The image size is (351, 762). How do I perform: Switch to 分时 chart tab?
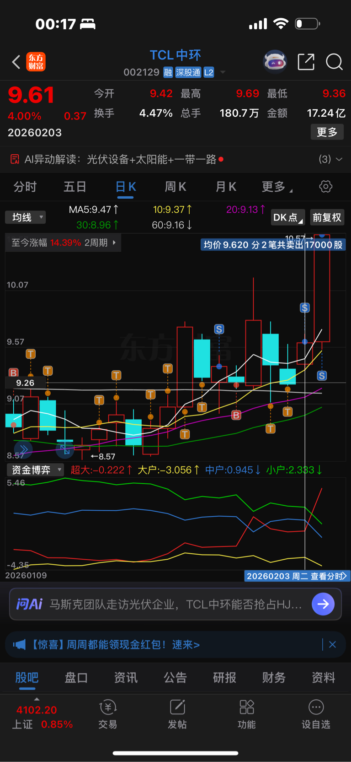coord(25,187)
